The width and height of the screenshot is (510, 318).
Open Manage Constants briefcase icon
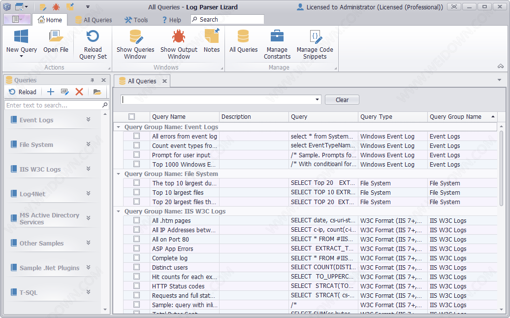pos(277,36)
